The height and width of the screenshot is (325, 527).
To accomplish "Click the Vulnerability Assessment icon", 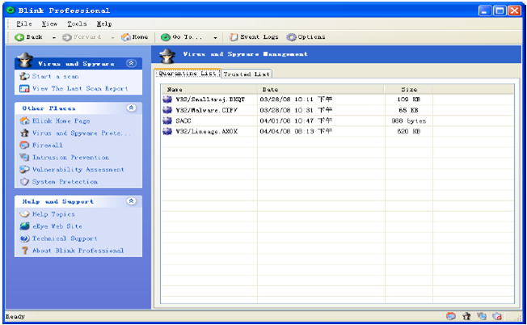I will pos(24,170).
